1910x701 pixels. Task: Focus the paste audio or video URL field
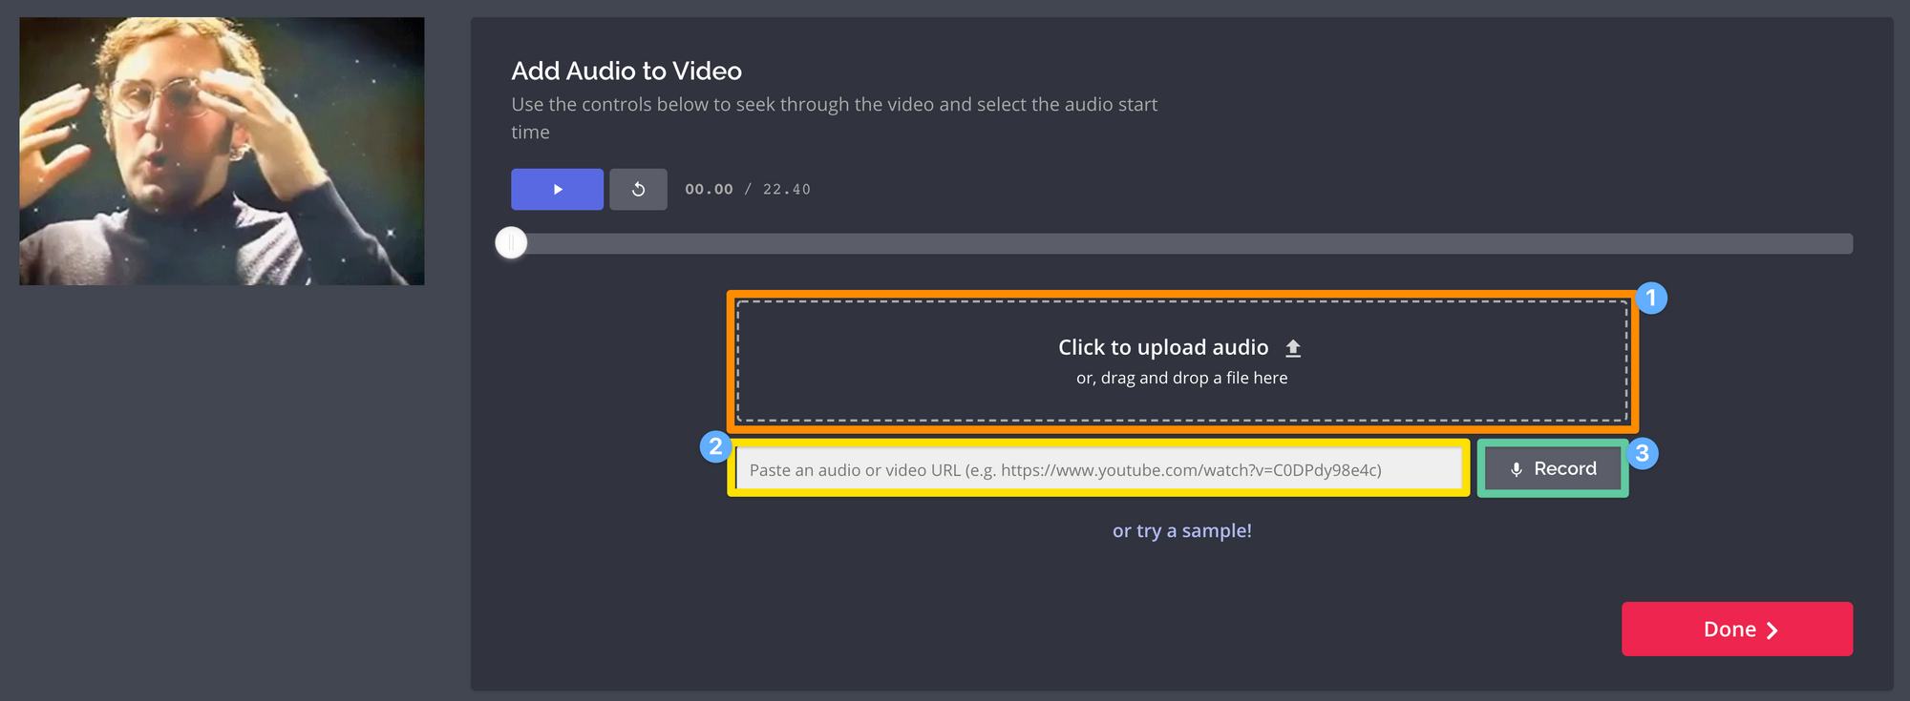pyautogui.click(x=1098, y=469)
